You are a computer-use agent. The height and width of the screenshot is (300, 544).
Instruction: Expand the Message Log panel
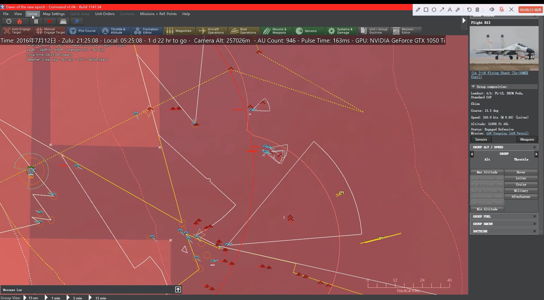coord(178,290)
